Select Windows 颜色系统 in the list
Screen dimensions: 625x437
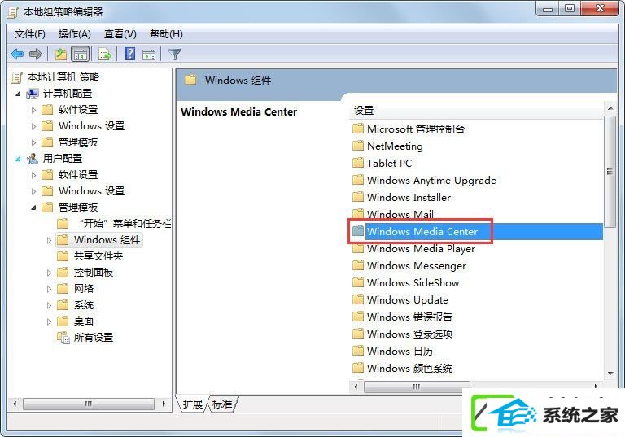coord(409,369)
